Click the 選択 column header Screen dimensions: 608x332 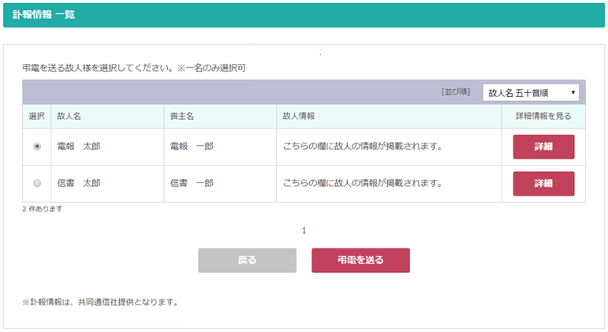pyautogui.click(x=37, y=116)
